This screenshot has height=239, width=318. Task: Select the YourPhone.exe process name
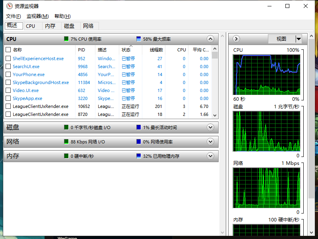tap(29, 74)
